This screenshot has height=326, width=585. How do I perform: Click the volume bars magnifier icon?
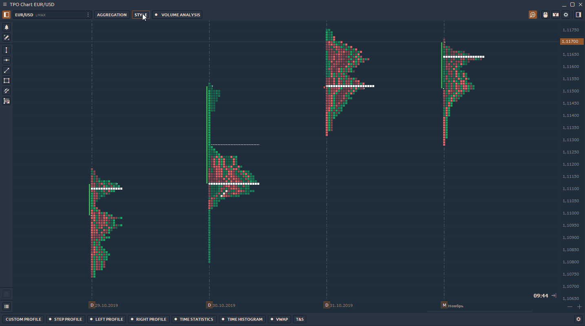tap(533, 15)
